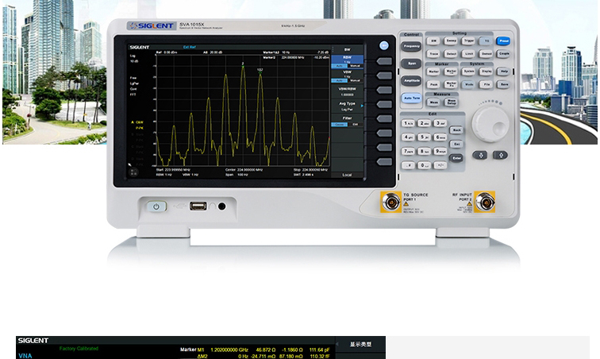
Task: Select Local at bottom of softkey menu
Action: point(347,175)
